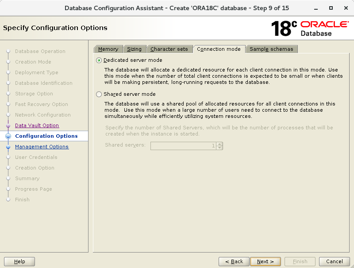
Task: Click the 'Fast Recovery Option' step text
Action: click(x=42, y=104)
